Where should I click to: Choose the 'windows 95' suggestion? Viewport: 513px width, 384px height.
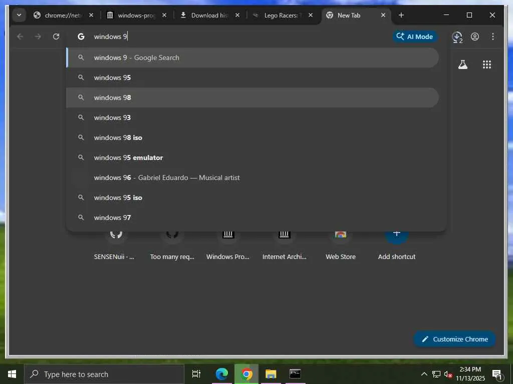[x=252, y=77]
